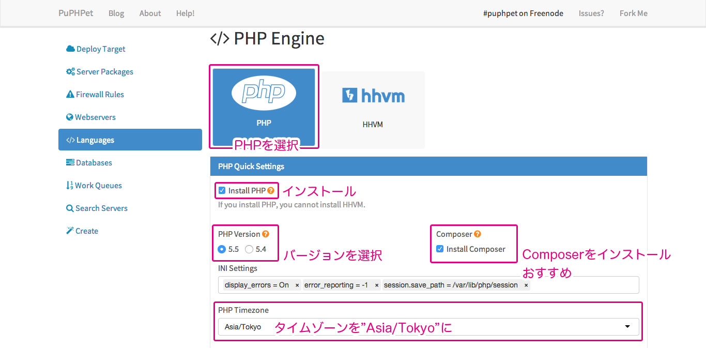The width and height of the screenshot is (706, 348).
Task: Open the Issues? link
Action: [591, 13]
